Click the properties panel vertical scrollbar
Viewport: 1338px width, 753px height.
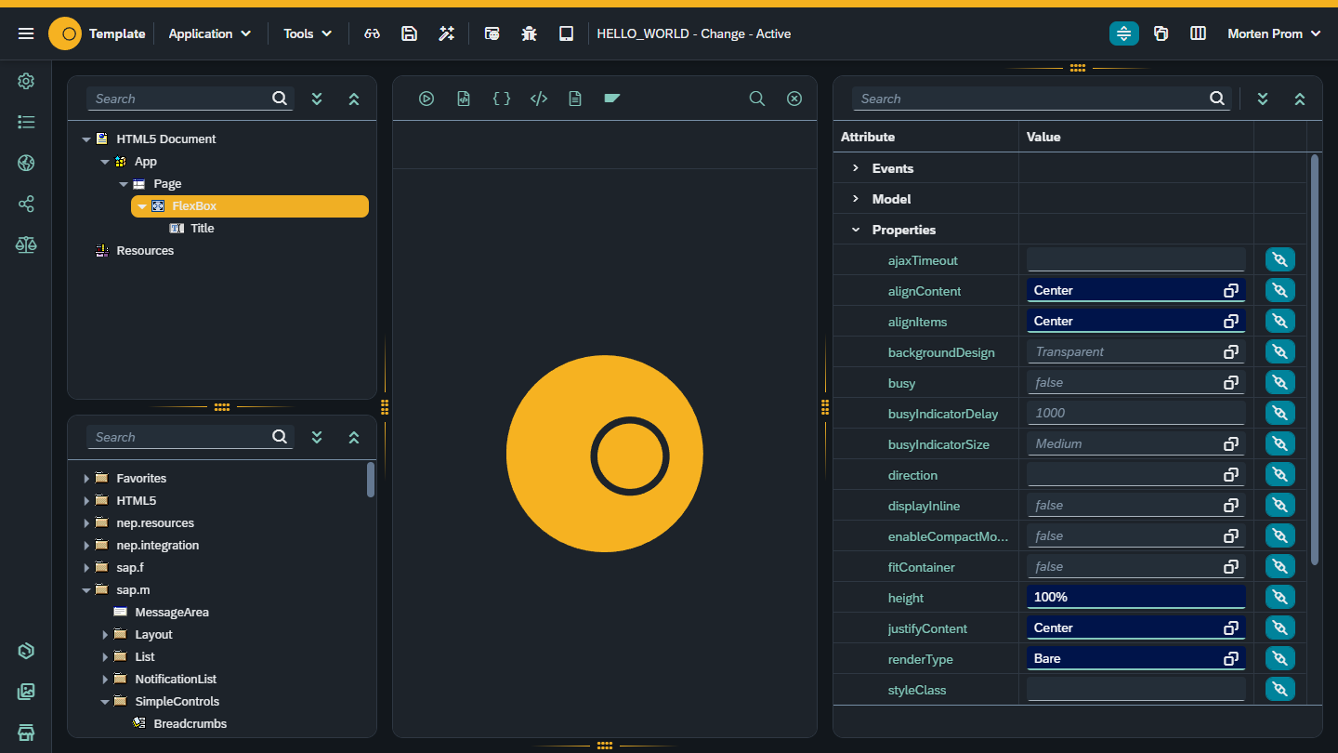click(x=1315, y=360)
